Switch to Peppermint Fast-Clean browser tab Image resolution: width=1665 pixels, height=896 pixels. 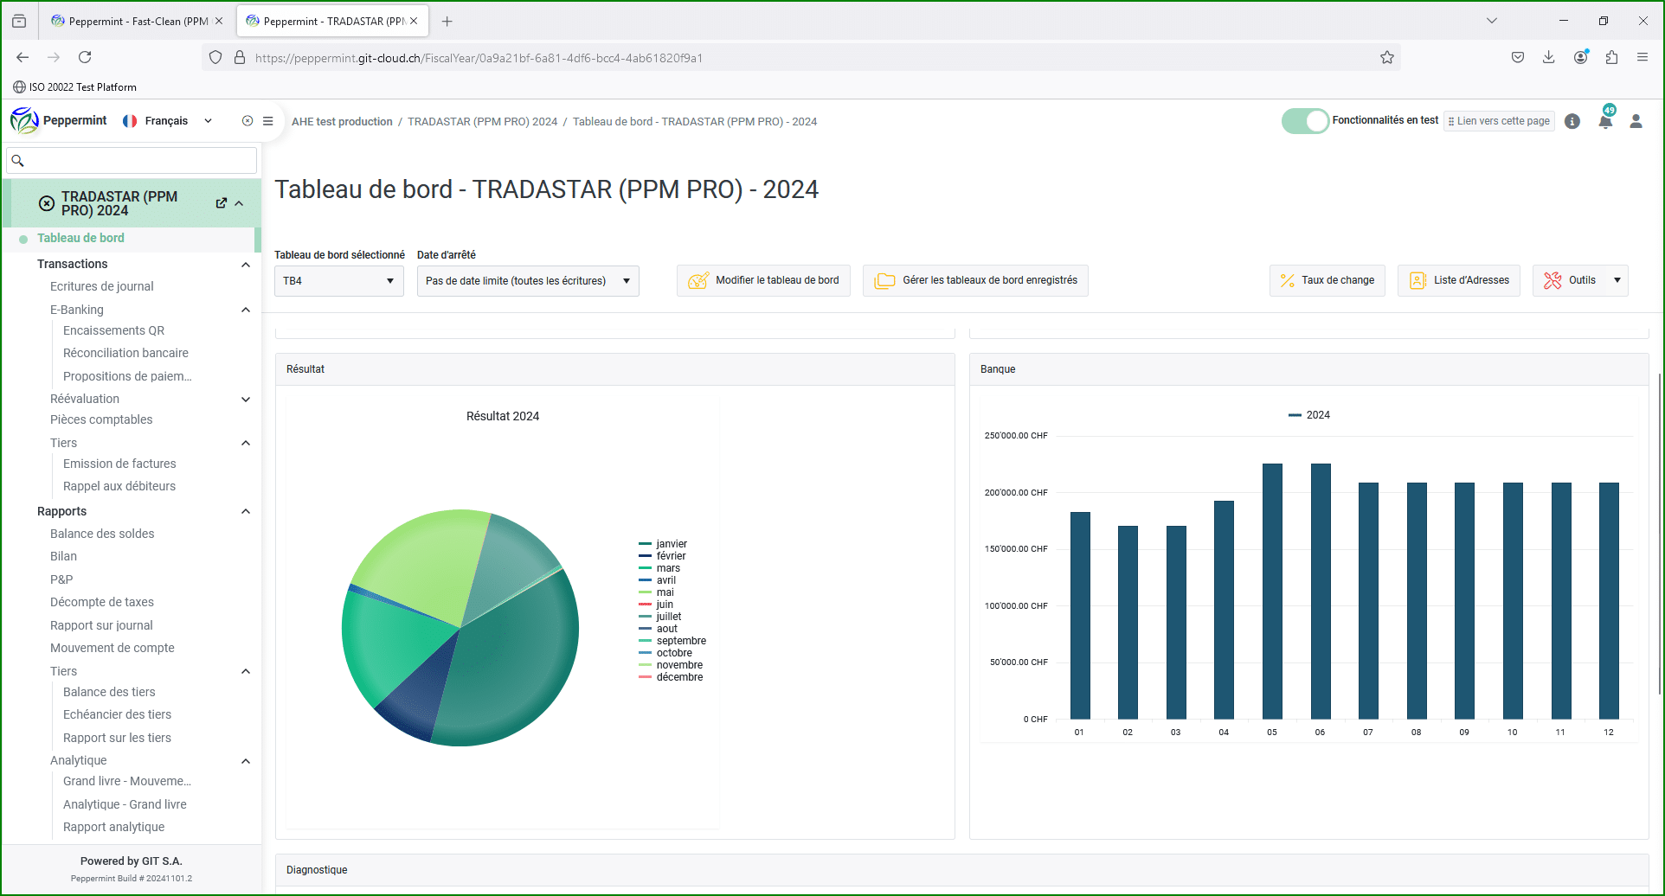point(137,21)
